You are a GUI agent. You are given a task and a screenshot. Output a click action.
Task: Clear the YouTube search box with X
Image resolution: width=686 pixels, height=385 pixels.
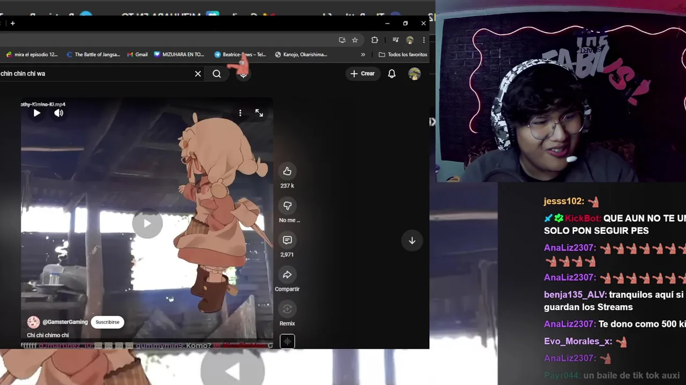(198, 74)
